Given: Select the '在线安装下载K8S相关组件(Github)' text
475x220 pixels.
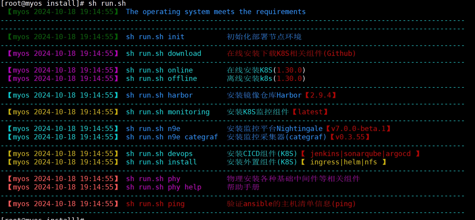Looking at the screenshot, I should click(291, 53).
